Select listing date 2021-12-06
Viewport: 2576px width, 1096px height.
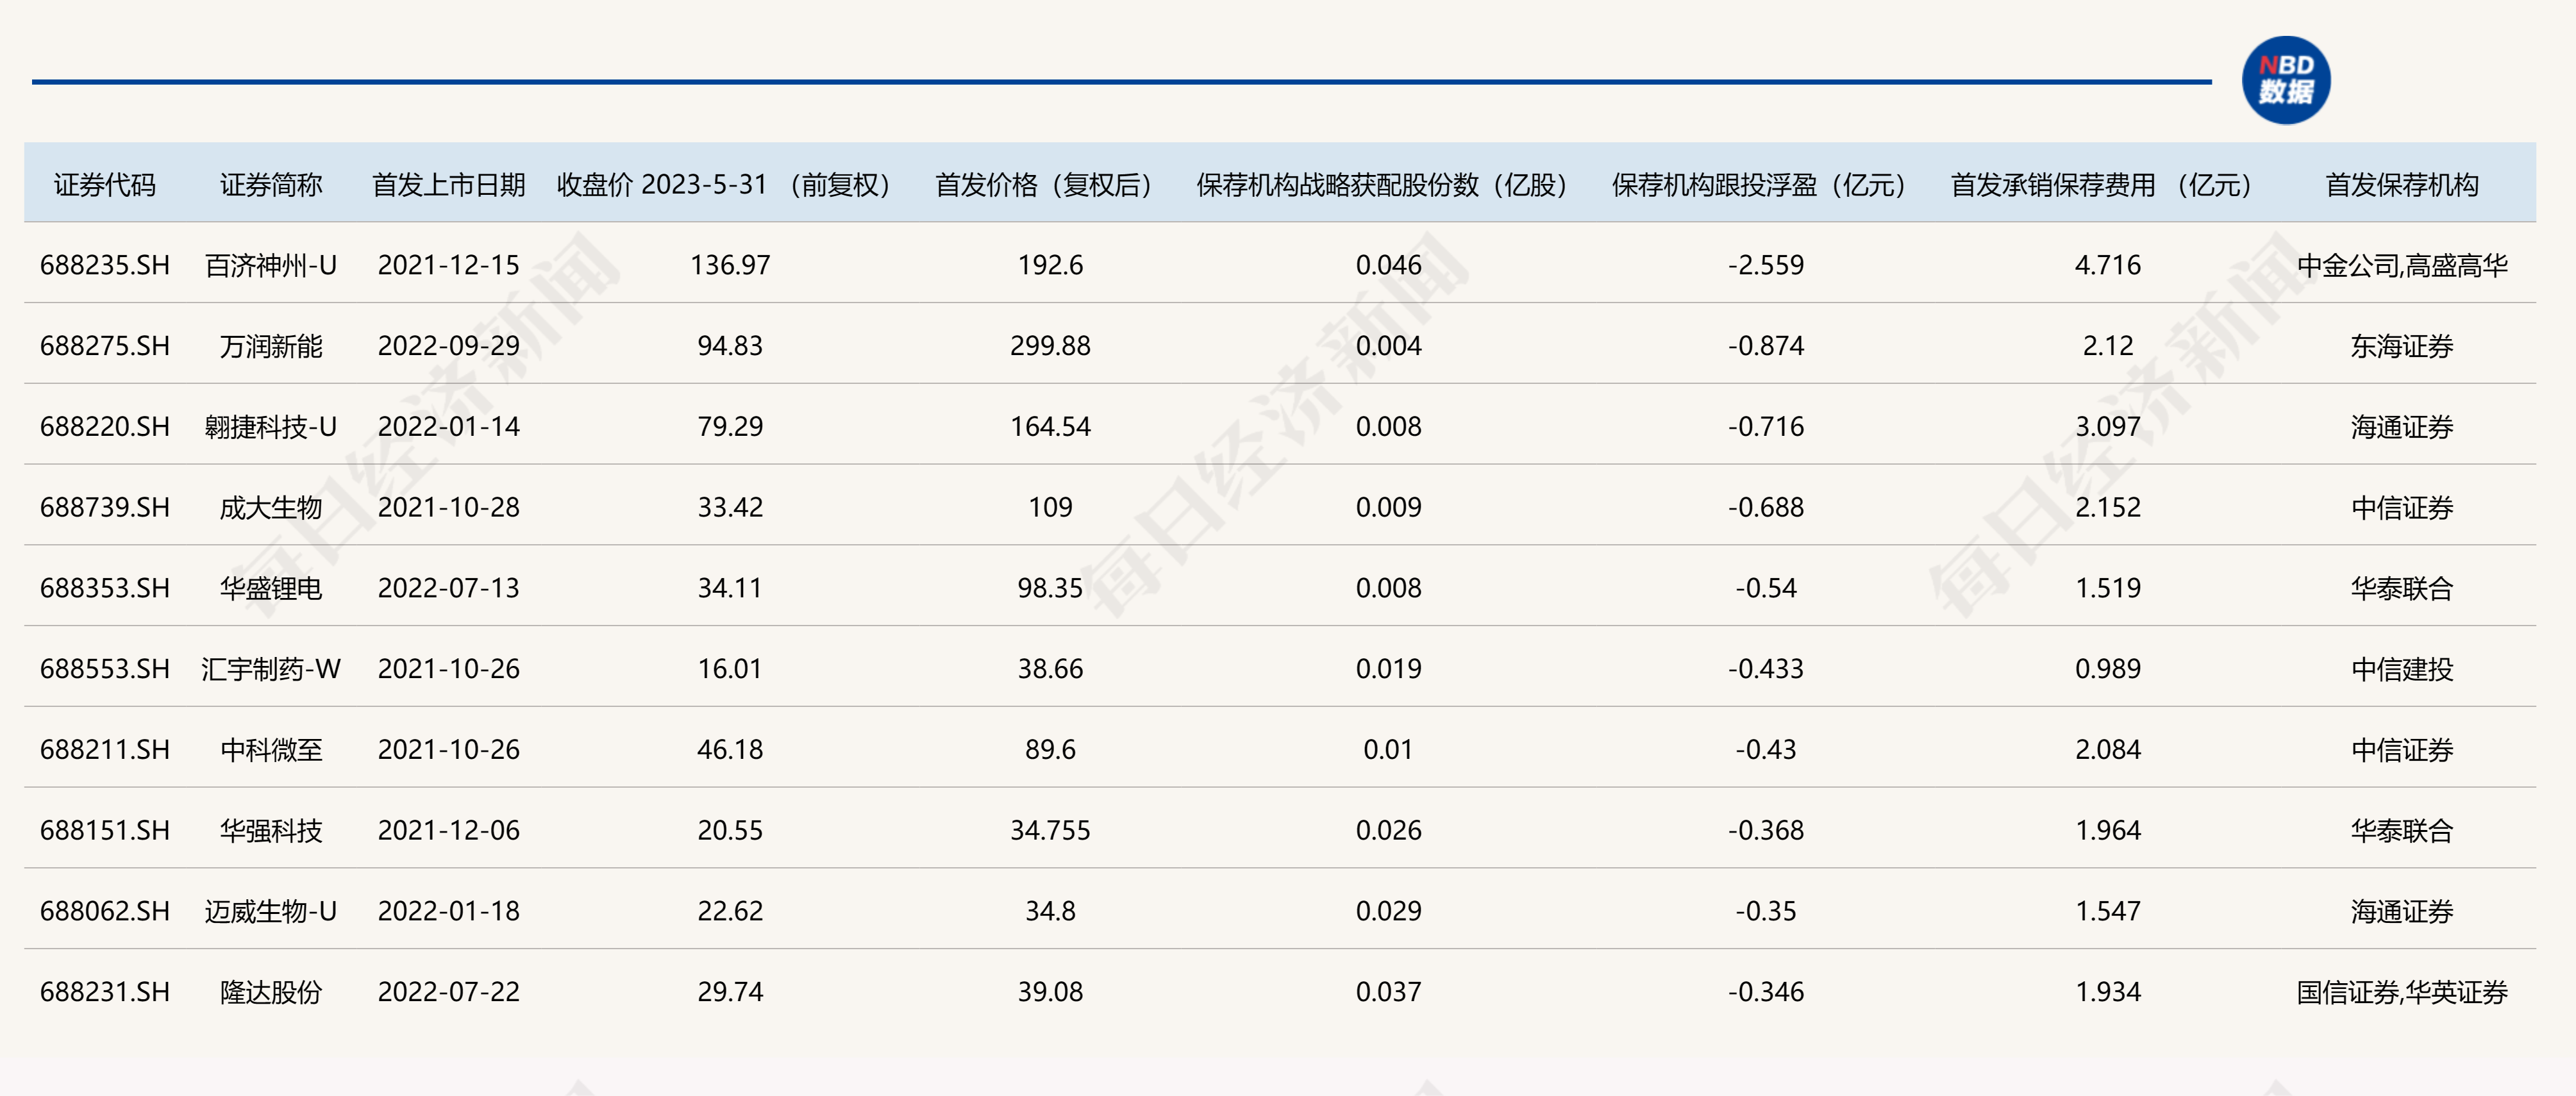coord(449,831)
